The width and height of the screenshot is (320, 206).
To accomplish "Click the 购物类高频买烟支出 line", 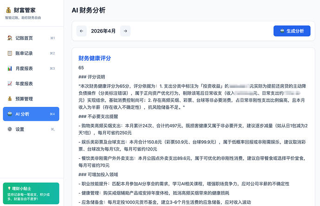I will pos(193,129).
